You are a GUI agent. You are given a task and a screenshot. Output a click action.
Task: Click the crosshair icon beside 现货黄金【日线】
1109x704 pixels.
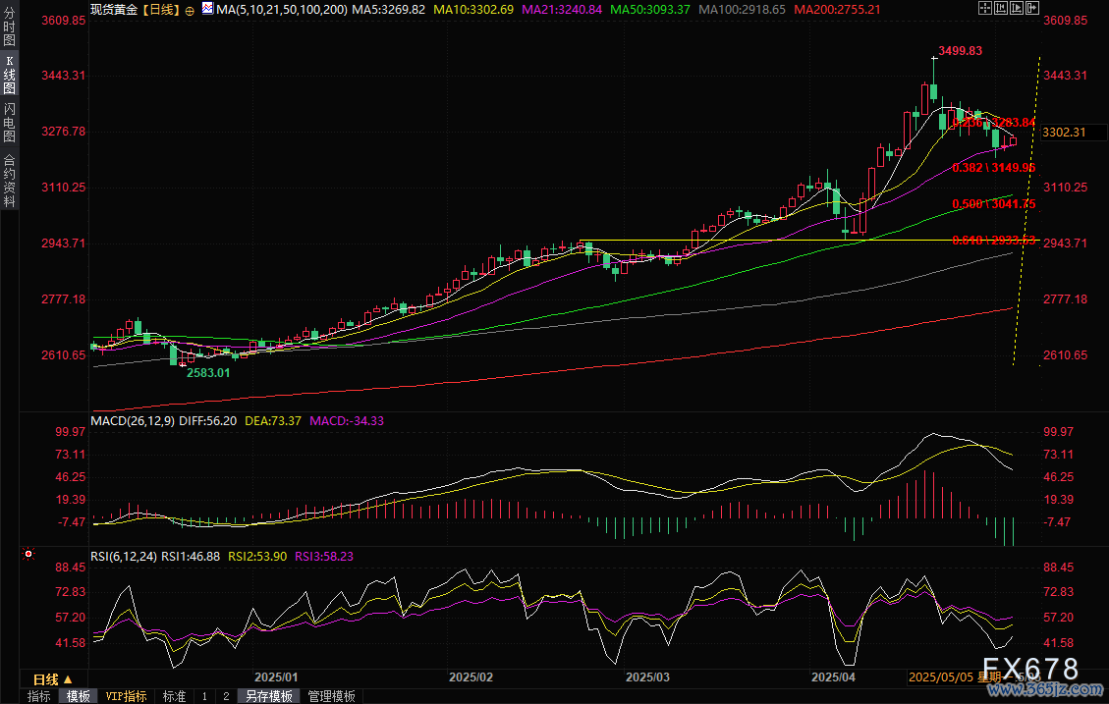coord(190,9)
